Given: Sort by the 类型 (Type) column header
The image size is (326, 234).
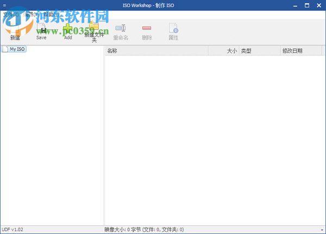Looking at the screenshot, I should point(260,50).
